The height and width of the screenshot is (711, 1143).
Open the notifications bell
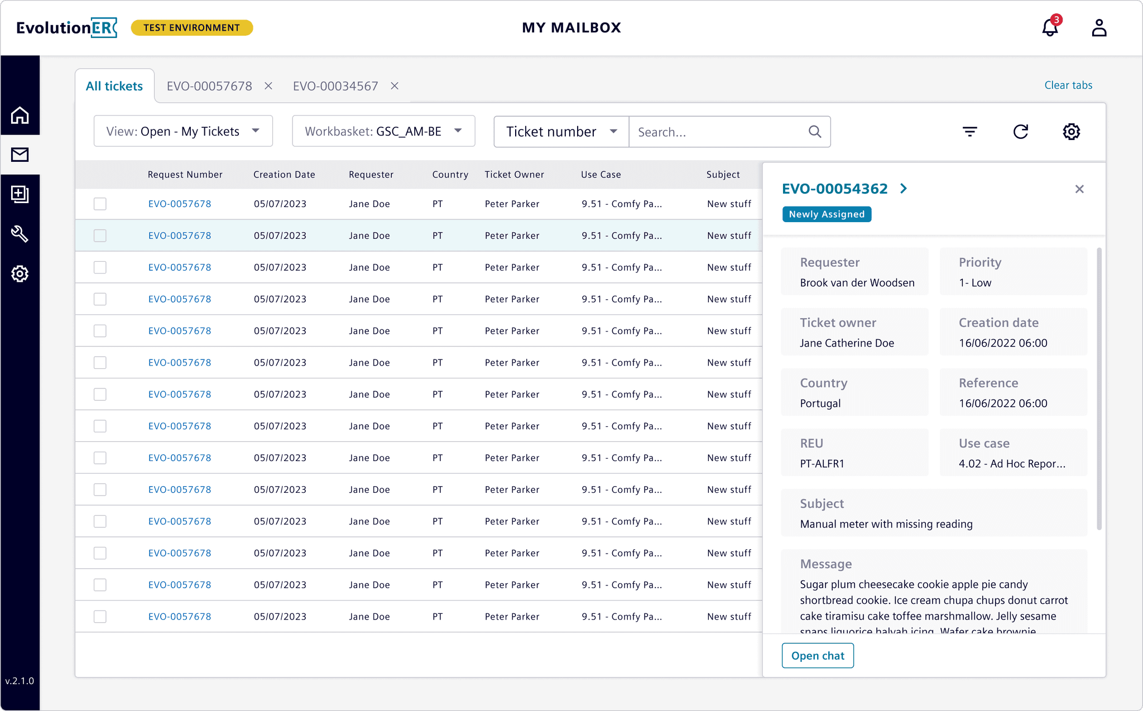(1050, 27)
